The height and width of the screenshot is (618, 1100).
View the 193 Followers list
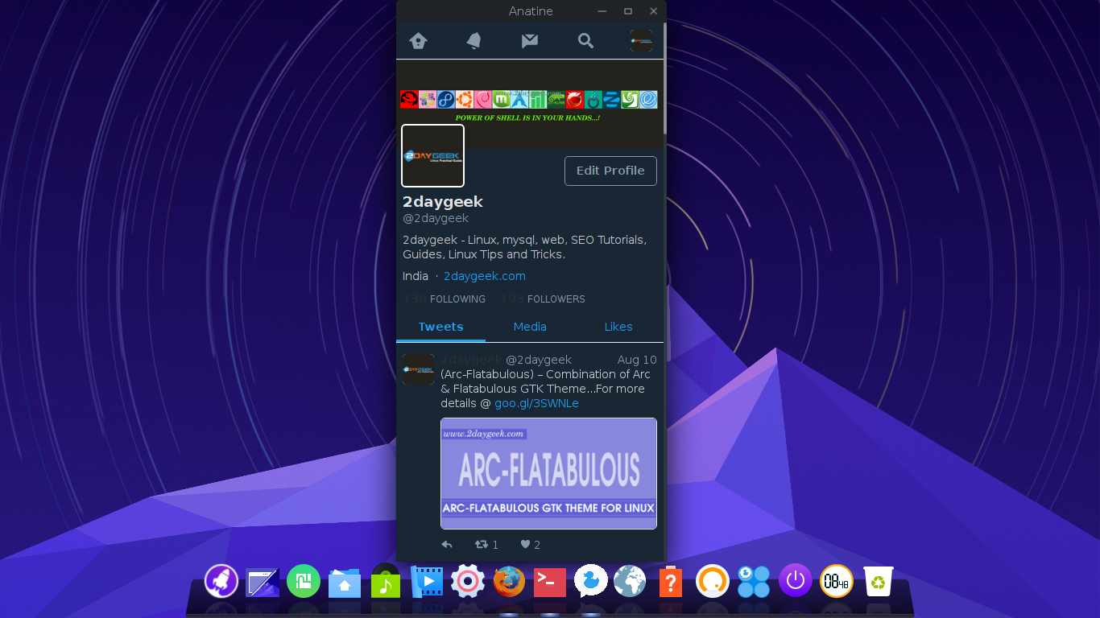[543, 299]
